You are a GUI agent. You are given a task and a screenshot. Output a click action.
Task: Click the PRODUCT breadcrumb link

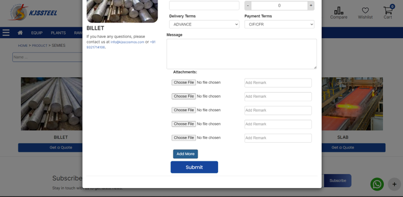click(x=39, y=46)
